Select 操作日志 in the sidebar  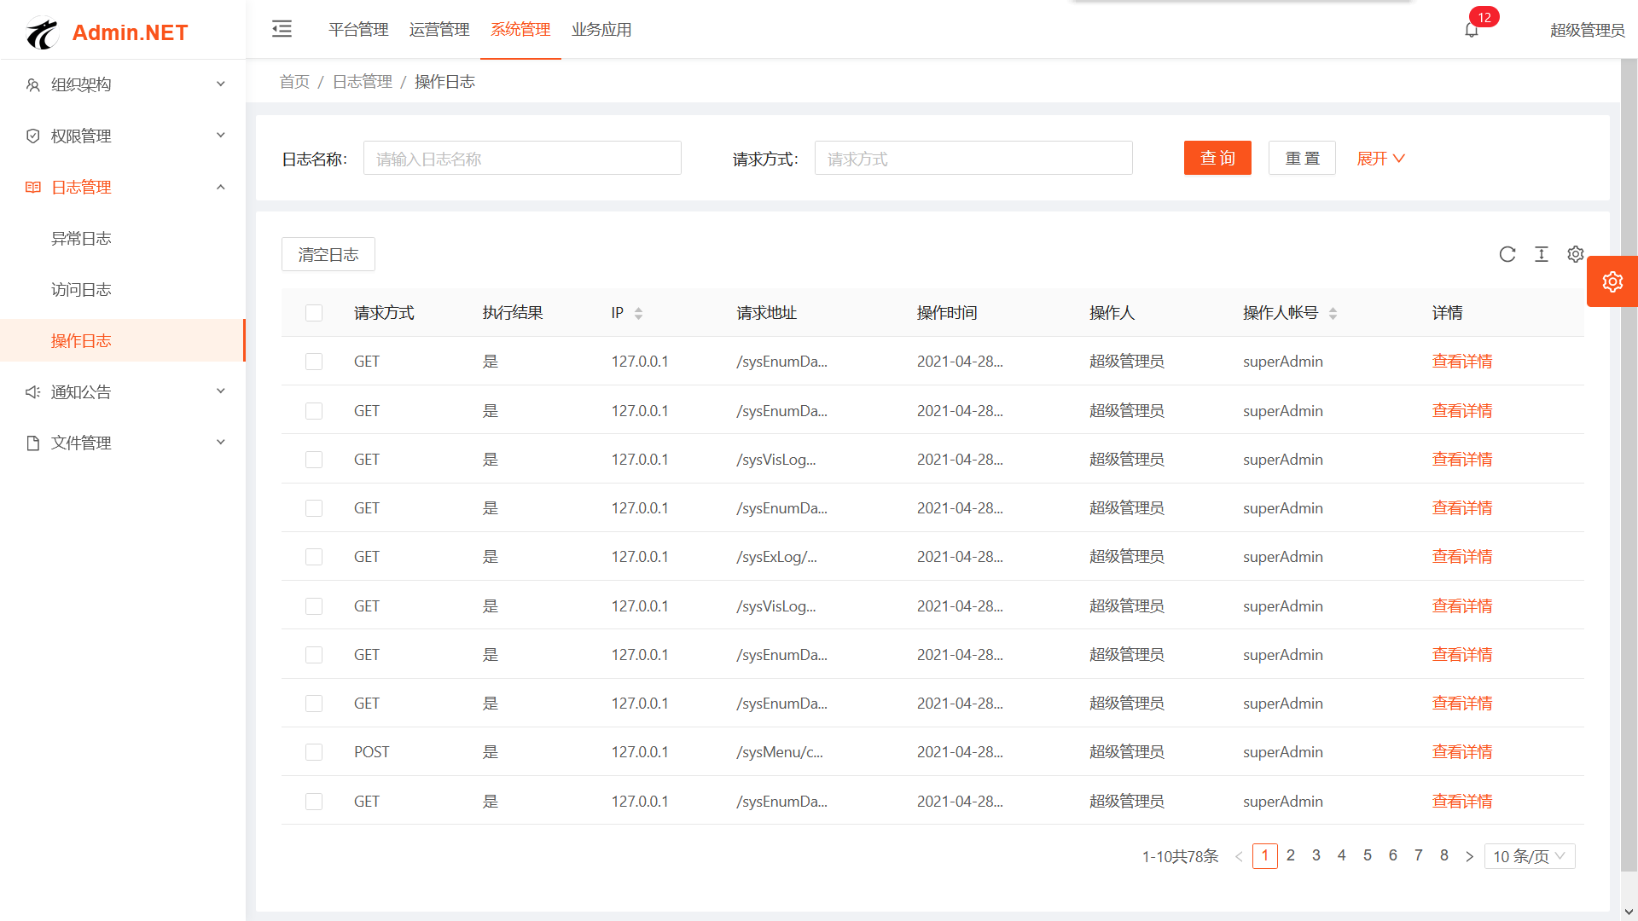coord(123,340)
